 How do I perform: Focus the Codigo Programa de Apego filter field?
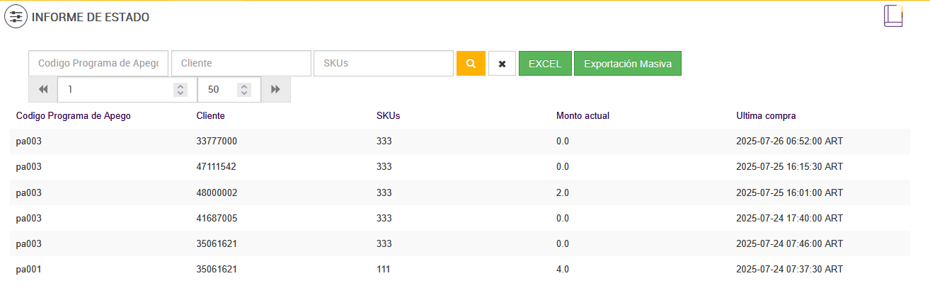98,63
